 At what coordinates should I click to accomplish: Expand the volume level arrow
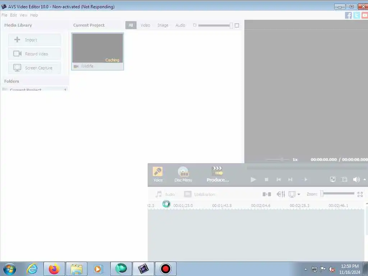pos(365,180)
